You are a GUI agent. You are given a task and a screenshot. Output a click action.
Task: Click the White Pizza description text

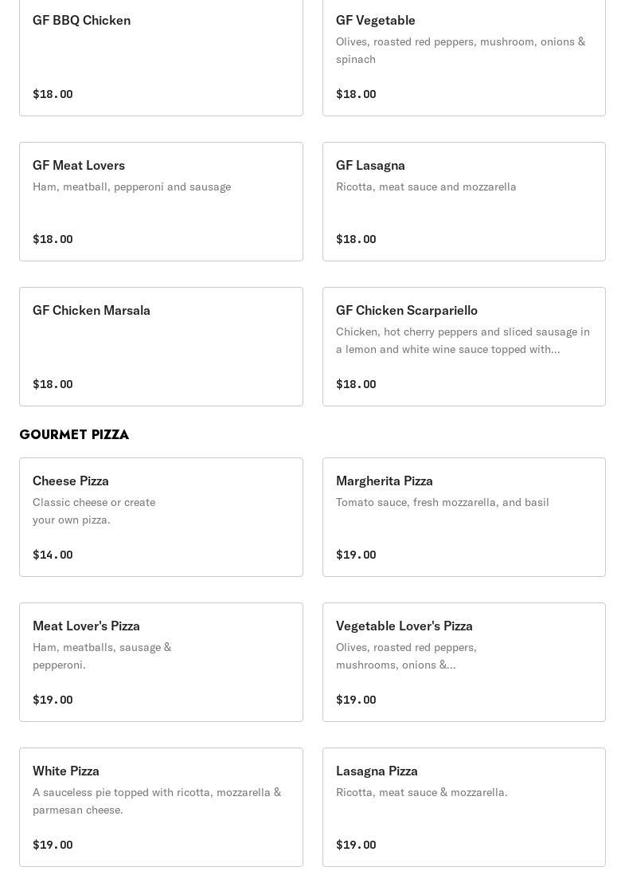click(x=157, y=801)
